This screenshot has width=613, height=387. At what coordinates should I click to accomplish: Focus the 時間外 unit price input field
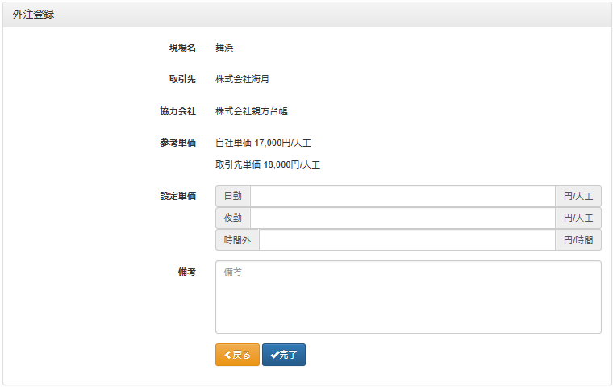click(x=407, y=240)
